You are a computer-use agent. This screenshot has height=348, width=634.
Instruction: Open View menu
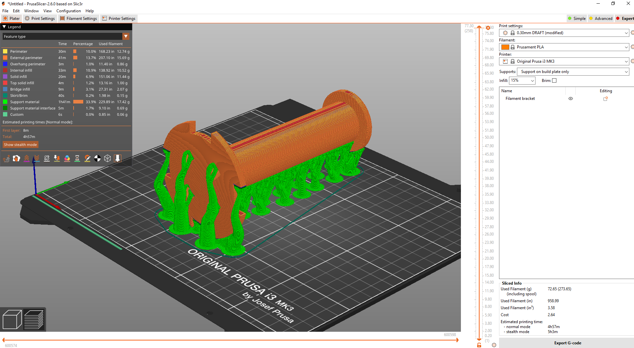pos(47,11)
